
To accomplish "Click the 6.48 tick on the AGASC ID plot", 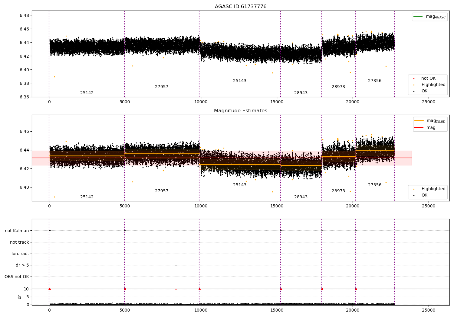I will [x=24, y=15].
